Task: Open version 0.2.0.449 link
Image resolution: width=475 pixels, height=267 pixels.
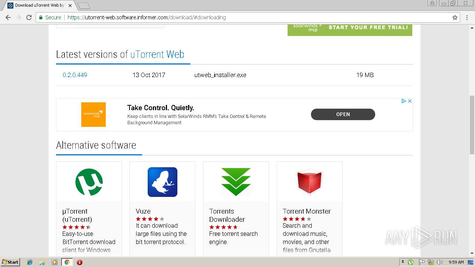Action: coord(75,75)
